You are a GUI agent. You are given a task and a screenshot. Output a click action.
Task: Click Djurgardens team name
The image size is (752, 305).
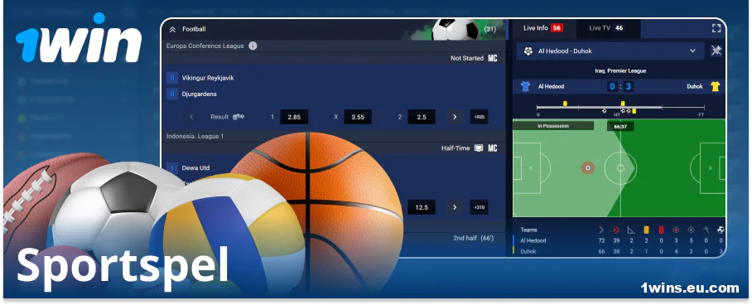(199, 94)
